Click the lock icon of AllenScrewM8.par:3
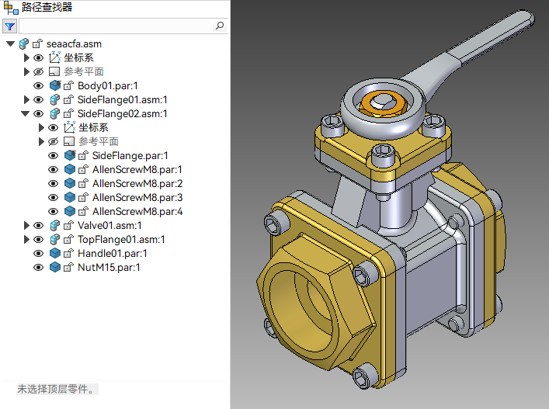Viewport: 549px width, 409px height. tap(83, 198)
